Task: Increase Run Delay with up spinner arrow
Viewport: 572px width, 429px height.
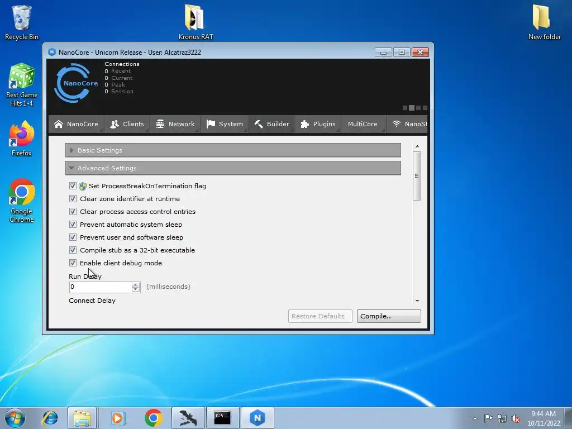Action: click(136, 284)
